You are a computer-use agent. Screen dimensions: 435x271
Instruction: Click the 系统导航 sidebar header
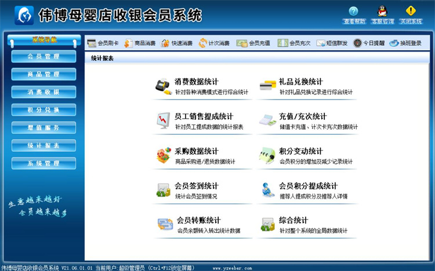click(x=44, y=40)
